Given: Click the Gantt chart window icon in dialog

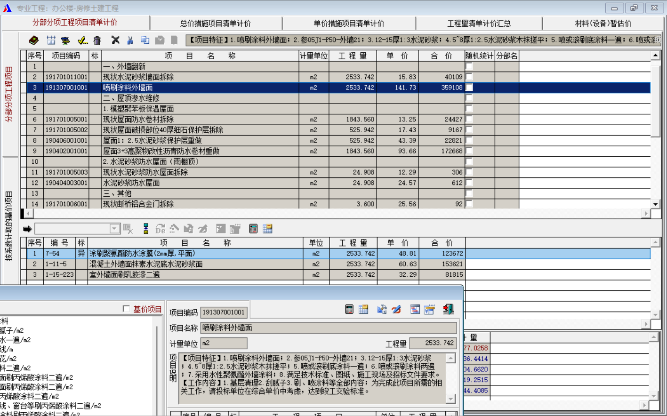Looking at the screenshot, I should [415, 309].
